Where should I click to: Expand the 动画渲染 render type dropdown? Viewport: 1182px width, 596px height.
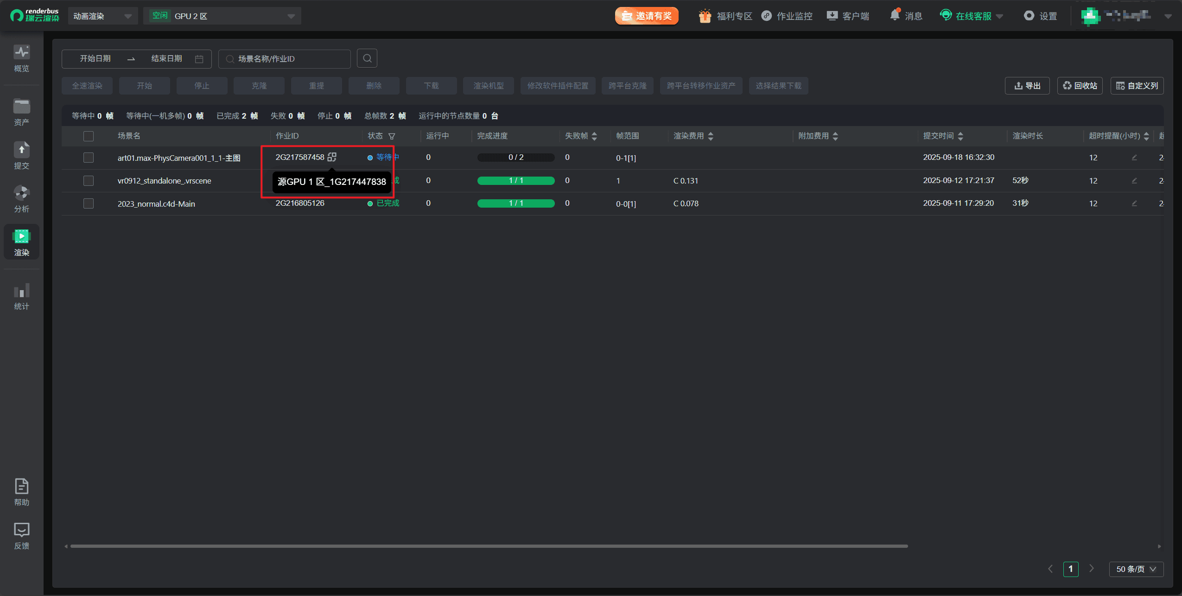pyautogui.click(x=102, y=16)
